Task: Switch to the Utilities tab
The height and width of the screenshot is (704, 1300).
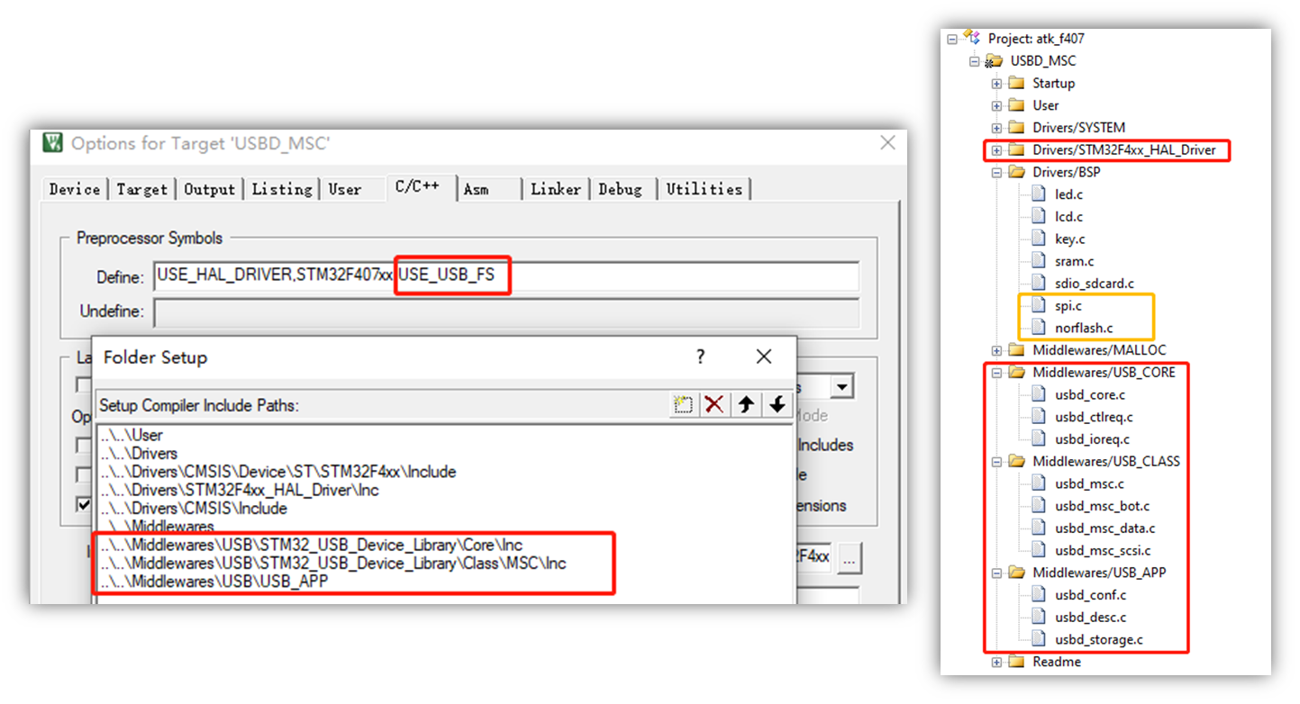Action: [x=705, y=189]
